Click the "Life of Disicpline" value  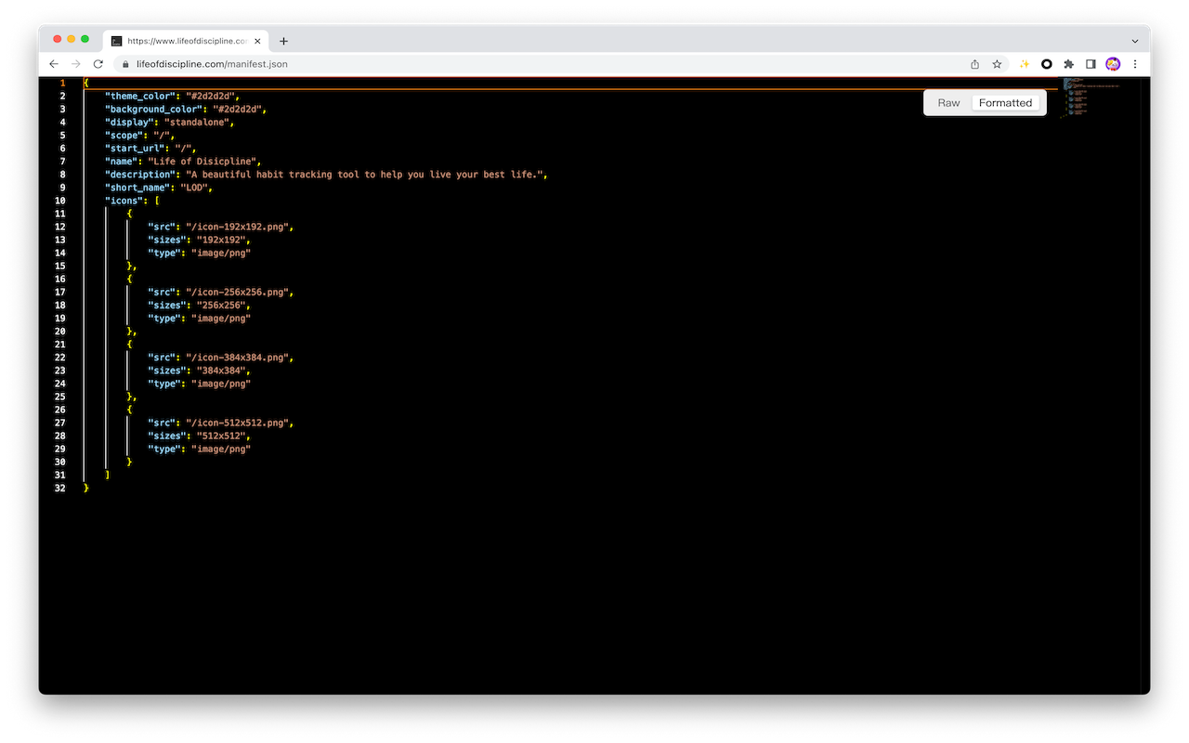pos(202,161)
